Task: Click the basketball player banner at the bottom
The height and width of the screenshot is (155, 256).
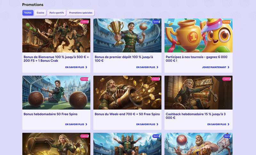Action: 198,144
